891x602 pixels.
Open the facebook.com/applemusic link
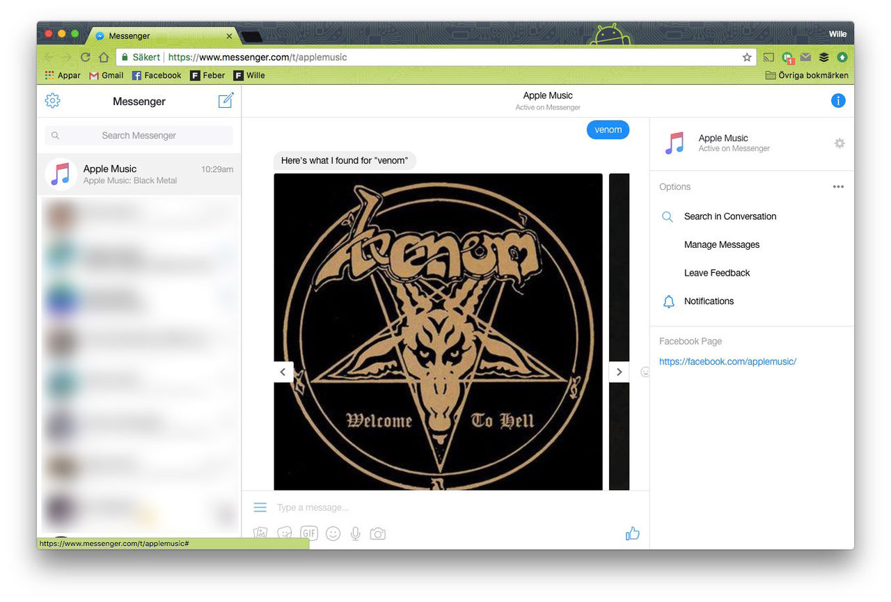point(727,362)
